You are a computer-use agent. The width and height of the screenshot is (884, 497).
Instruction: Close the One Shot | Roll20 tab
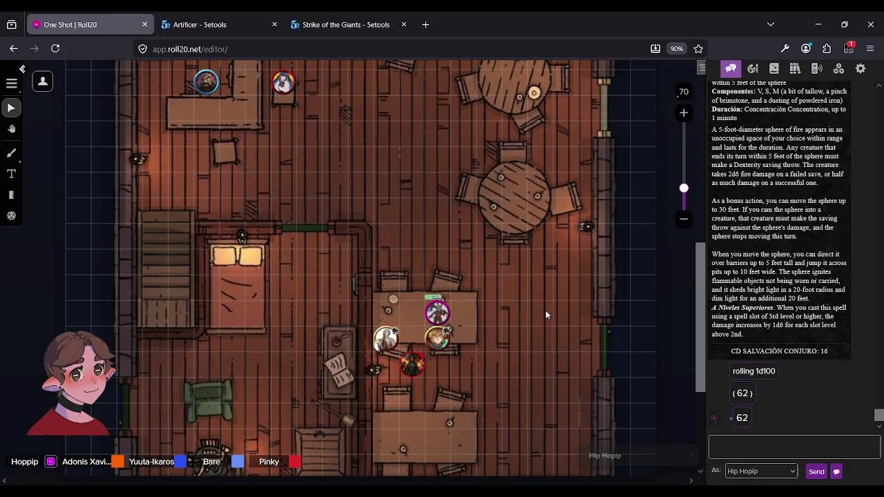144,24
